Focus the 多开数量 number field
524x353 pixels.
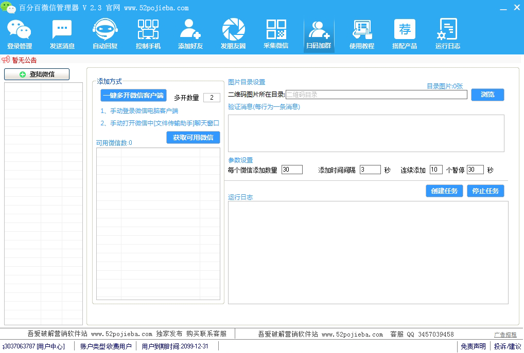coord(212,98)
